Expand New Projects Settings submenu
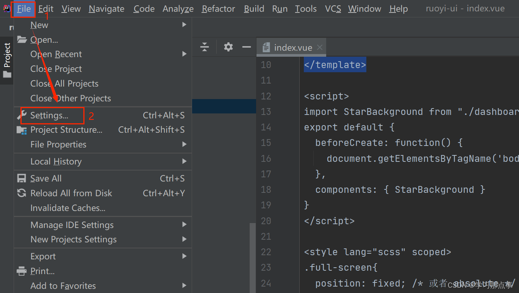The width and height of the screenshot is (519, 293). [103, 239]
